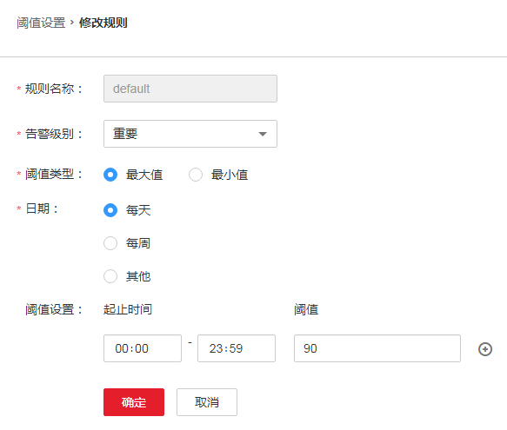Screen dimensions: 507x430
Task: Click the disabled rule name field default
Action: [x=190, y=89]
